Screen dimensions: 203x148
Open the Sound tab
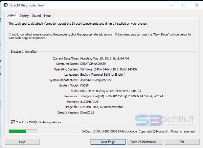coord(37,16)
